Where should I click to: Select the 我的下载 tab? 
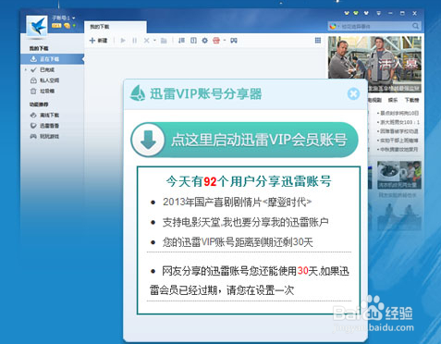[x=115, y=27]
